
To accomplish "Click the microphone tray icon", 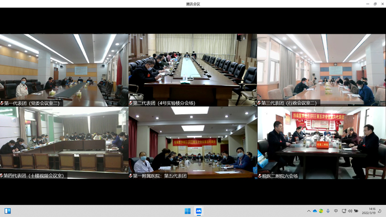I will (328, 211).
